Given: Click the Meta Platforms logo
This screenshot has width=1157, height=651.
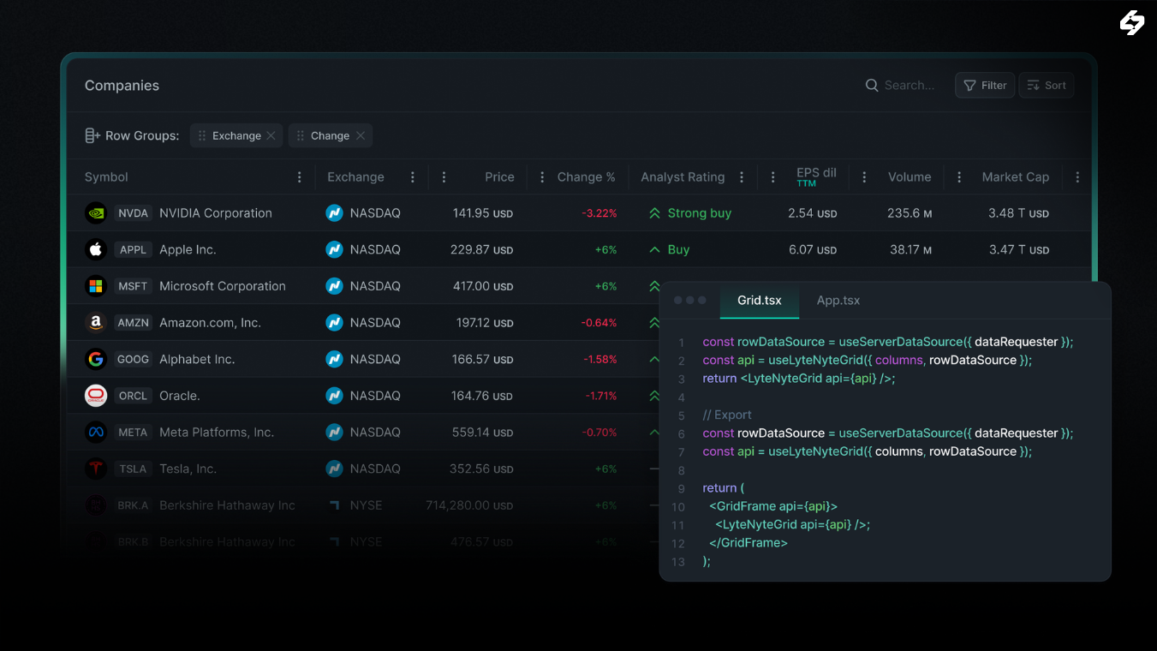Looking at the screenshot, I should click(x=96, y=433).
